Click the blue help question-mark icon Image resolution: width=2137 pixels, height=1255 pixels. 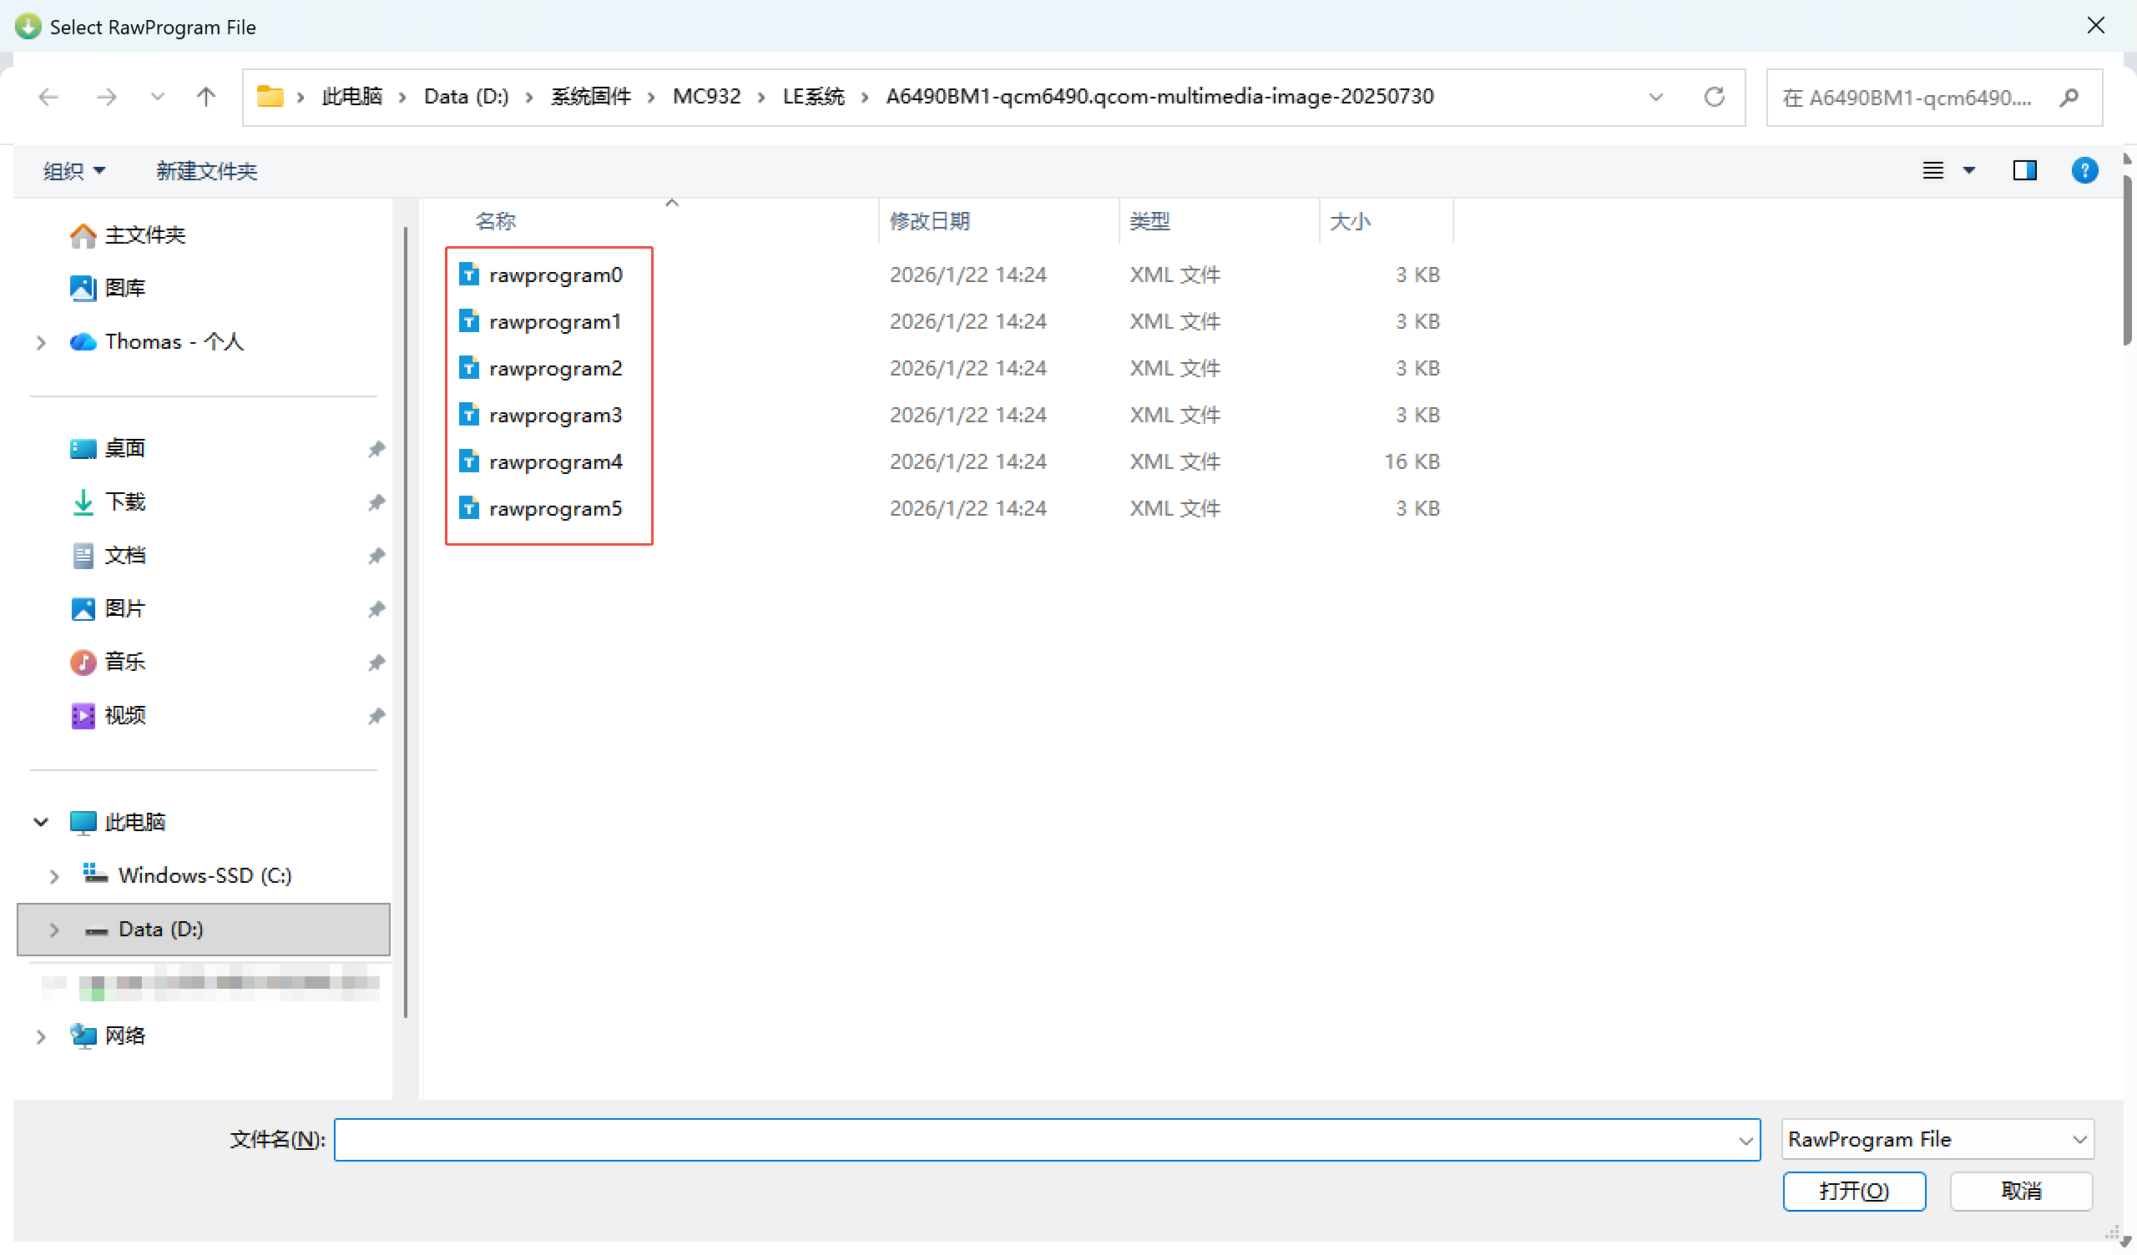(x=2084, y=170)
